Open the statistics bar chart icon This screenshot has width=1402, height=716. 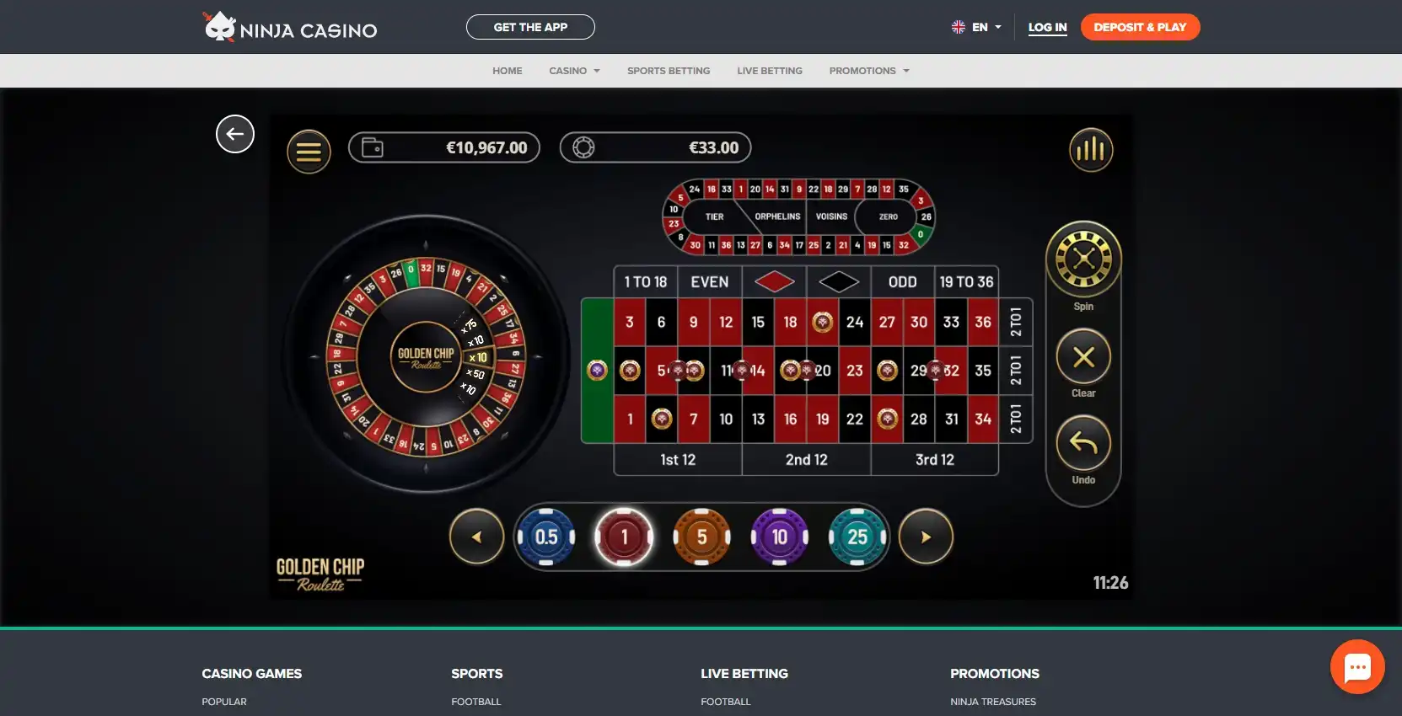click(1091, 150)
